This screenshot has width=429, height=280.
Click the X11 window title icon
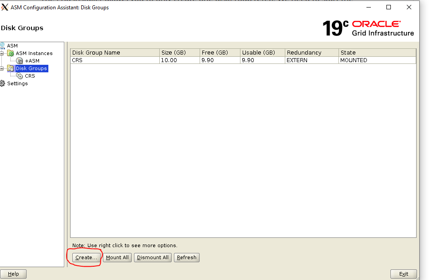click(x=4, y=7)
